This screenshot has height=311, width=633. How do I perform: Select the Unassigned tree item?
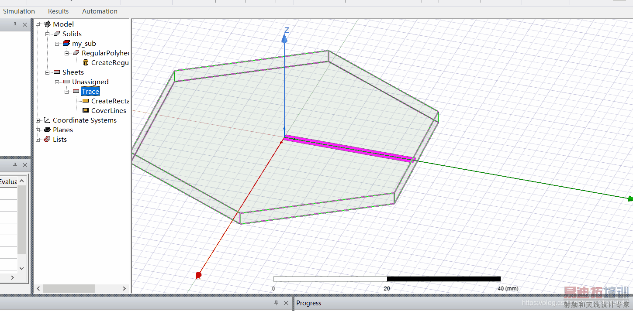coord(90,82)
